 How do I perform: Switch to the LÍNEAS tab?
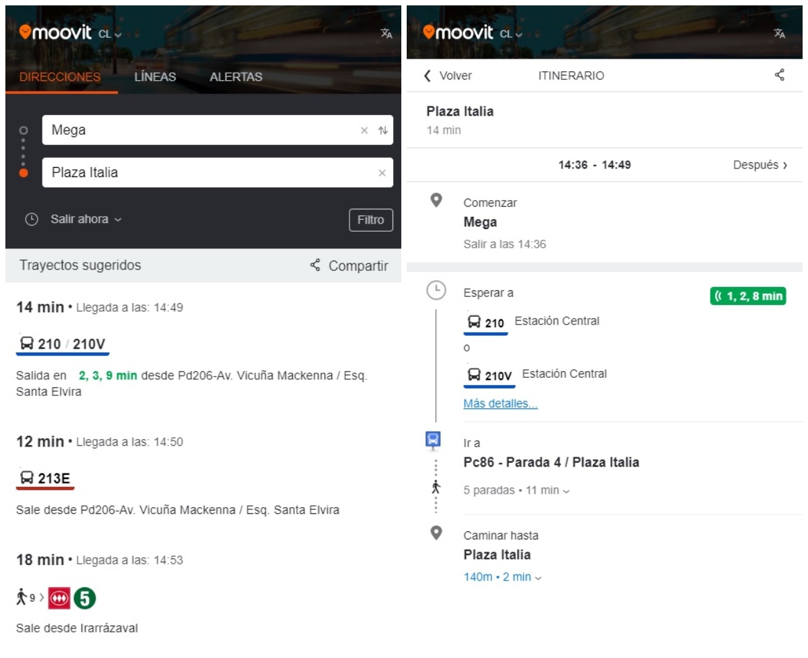point(154,77)
